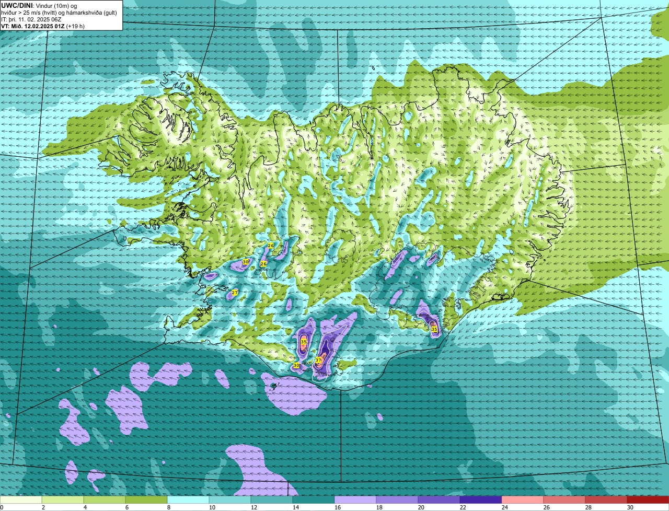Click the legend scale number 28
Image resolution: width=669 pixels, height=511 pixels.
click(588, 507)
